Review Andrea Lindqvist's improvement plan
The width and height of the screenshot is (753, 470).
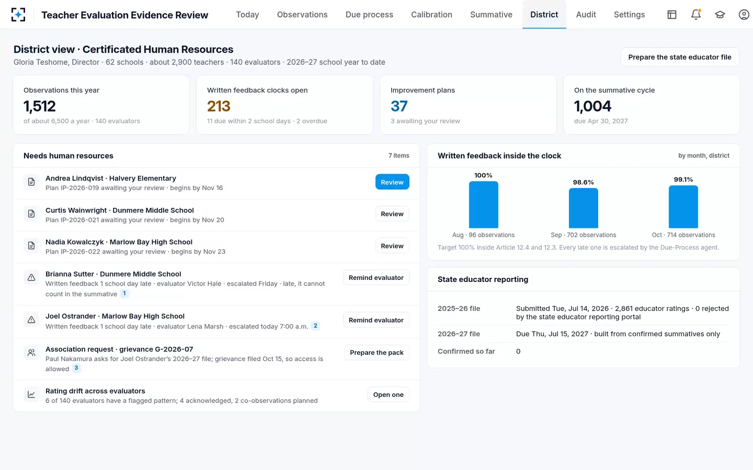(x=392, y=182)
